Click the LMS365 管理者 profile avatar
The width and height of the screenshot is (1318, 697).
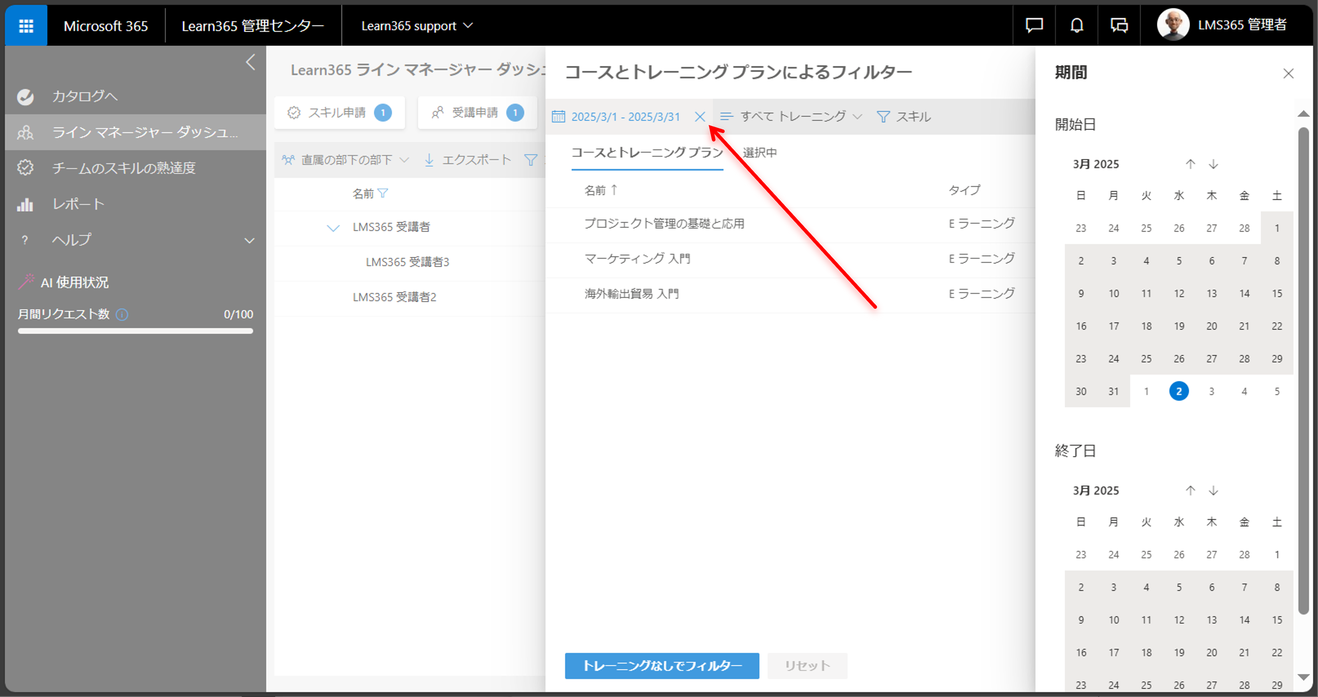point(1173,24)
